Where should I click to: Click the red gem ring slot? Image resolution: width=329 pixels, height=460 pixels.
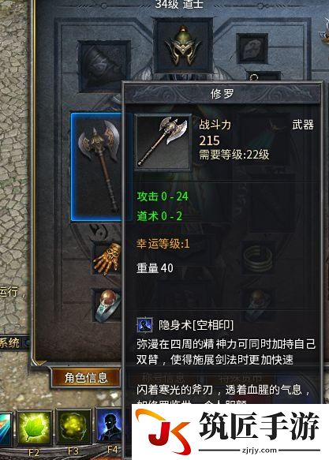coord(107,305)
